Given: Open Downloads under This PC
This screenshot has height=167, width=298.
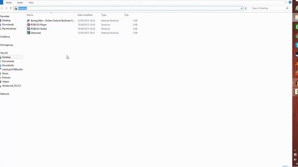Looking at the screenshot, I should coord(8,65).
